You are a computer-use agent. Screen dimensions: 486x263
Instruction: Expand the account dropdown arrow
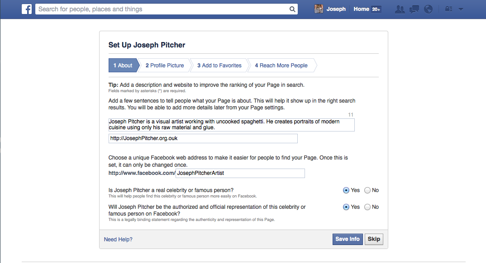(x=461, y=9)
